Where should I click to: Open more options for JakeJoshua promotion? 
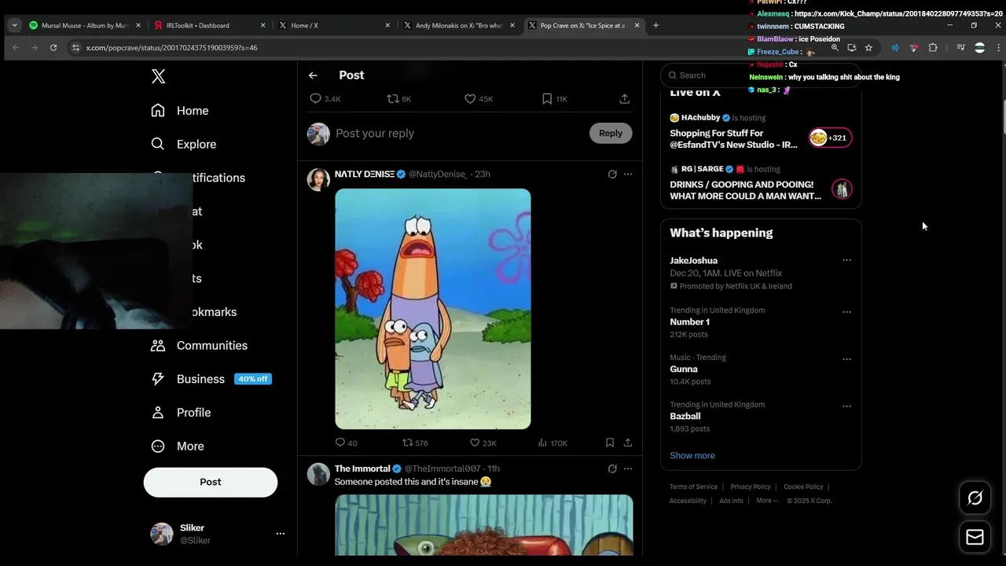(846, 260)
